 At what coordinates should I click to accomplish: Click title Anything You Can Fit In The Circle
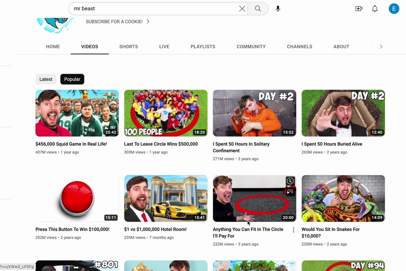pyautogui.click(x=248, y=232)
